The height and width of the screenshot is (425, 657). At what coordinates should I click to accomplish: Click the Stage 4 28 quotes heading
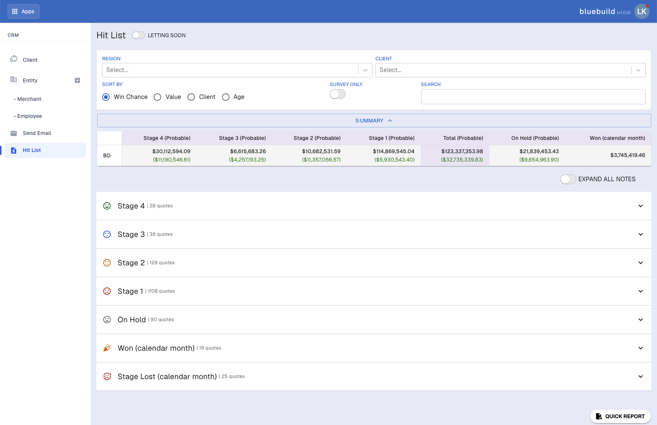[145, 206]
